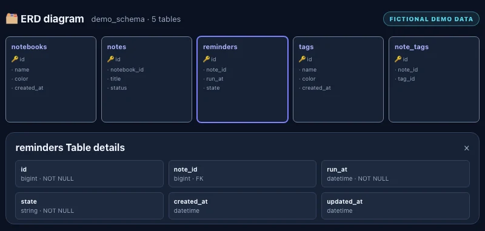Click the 'ERD diagram' title text
The image size is (485, 231).
coord(52,19)
